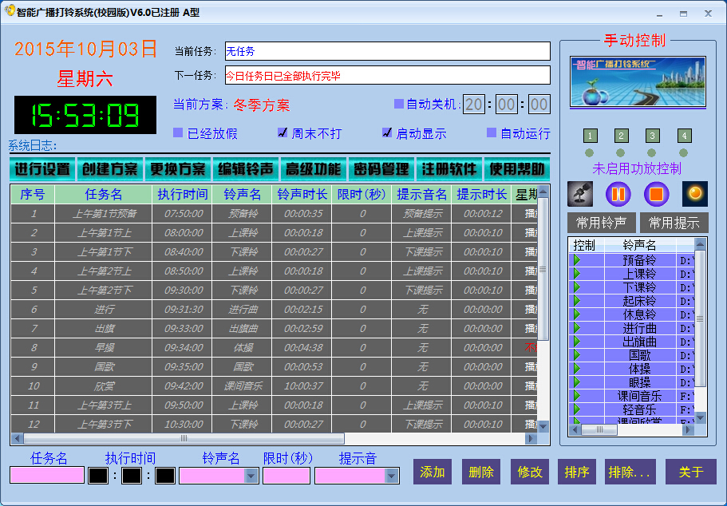Play the 预备铃 ringtone with its green arrow
This screenshot has height=506, width=727.
point(577,260)
